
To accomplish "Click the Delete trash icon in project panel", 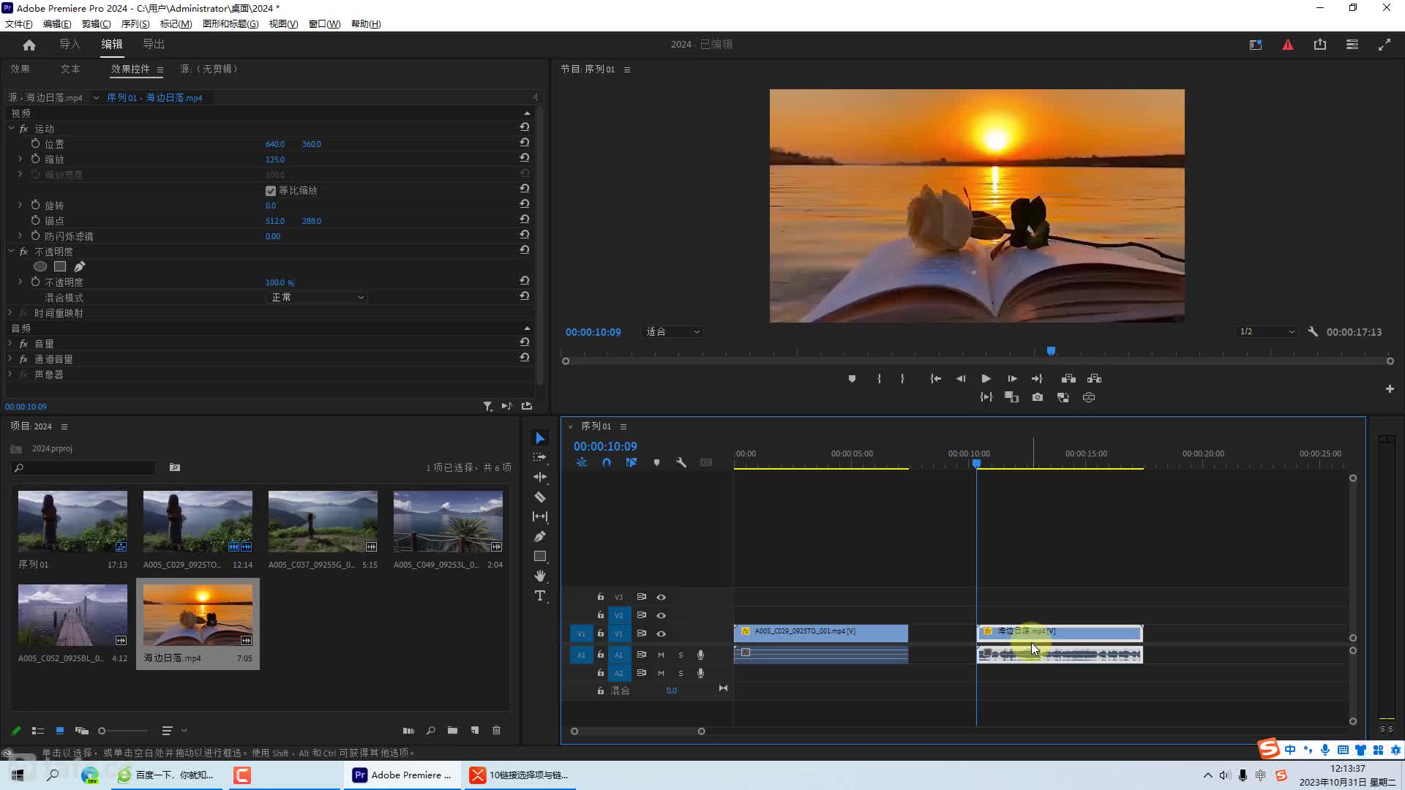I will 496,730.
